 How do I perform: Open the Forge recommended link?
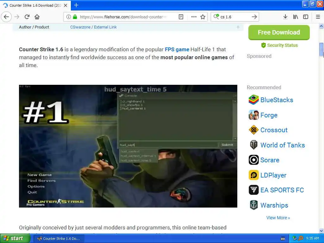(x=269, y=115)
